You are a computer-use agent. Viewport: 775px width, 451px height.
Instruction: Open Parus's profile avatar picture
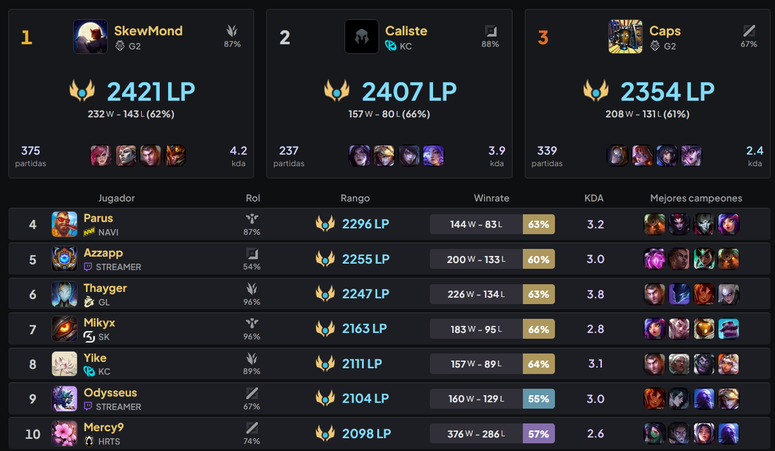coord(64,224)
